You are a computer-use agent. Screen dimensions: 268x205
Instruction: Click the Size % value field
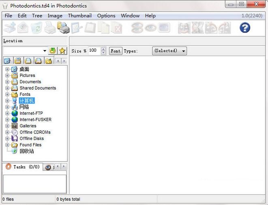click(x=94, y=51)
